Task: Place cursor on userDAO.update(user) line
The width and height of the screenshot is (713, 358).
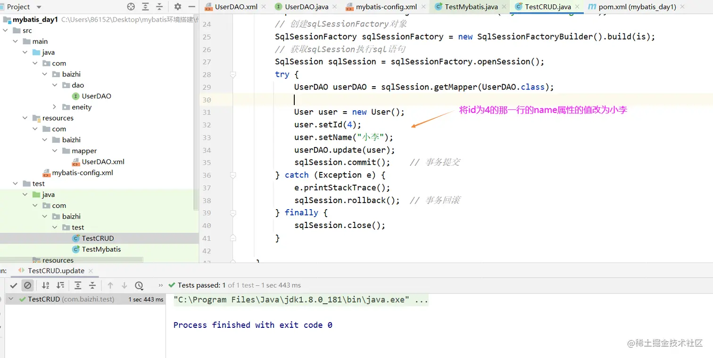Action: tap(345, 150)
